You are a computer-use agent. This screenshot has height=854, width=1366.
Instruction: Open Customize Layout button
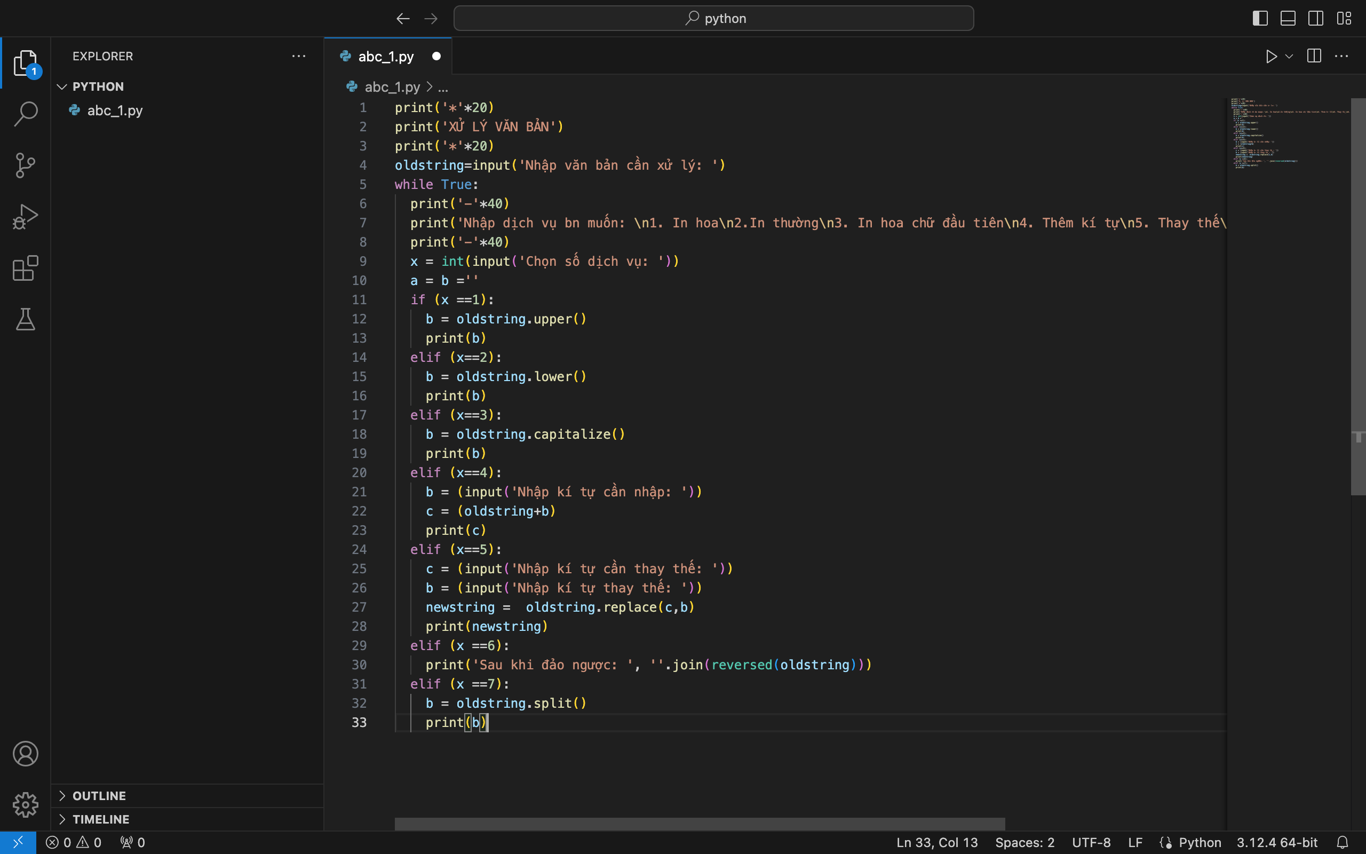click(1344, 19)
